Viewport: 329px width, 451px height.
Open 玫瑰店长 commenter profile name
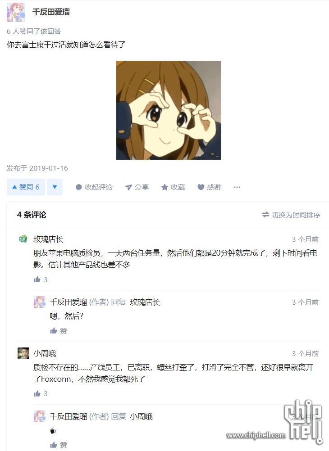tap(48, 239)
